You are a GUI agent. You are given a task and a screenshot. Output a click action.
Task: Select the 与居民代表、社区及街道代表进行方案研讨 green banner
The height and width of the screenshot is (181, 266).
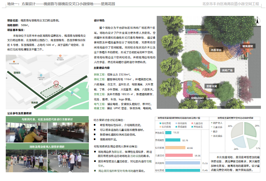[x=47, y=119]
